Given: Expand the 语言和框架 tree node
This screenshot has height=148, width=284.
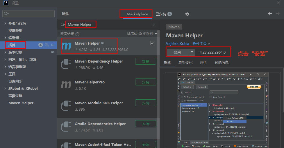Looking at the screenshot, I should click(5, 67).
